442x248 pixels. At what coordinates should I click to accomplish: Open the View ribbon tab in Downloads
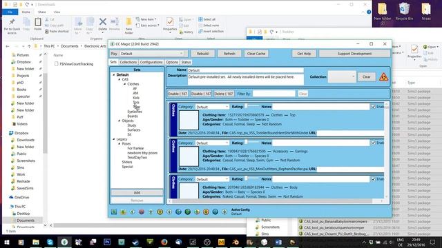(57, 12)
